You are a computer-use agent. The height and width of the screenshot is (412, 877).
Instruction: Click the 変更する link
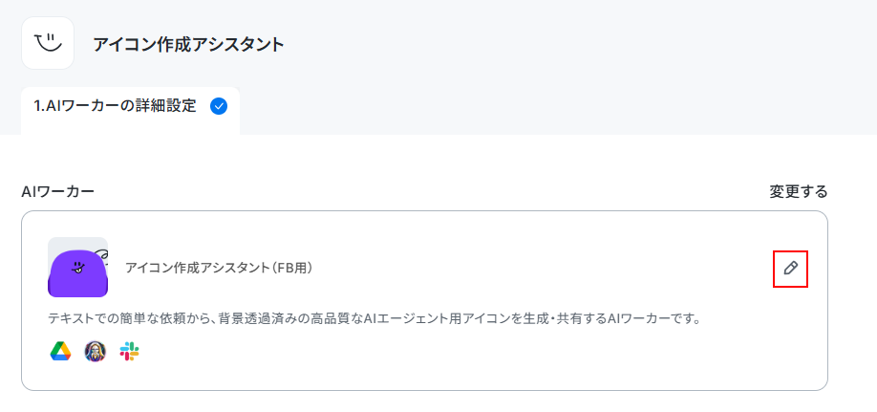pyautogui.click(x=798, y=191)
